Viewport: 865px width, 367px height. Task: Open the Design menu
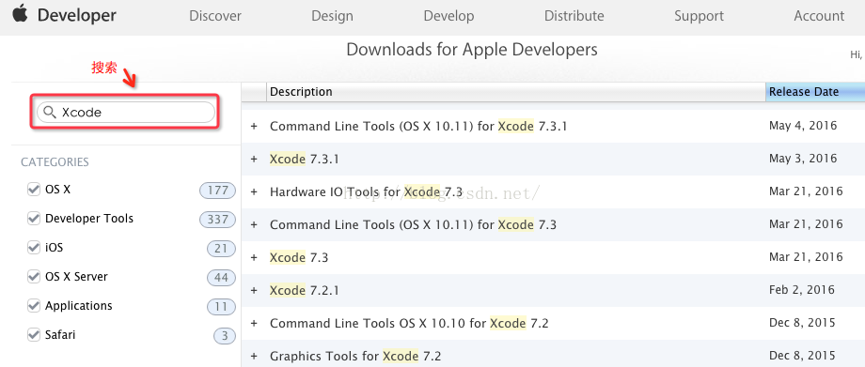[332, 16]
